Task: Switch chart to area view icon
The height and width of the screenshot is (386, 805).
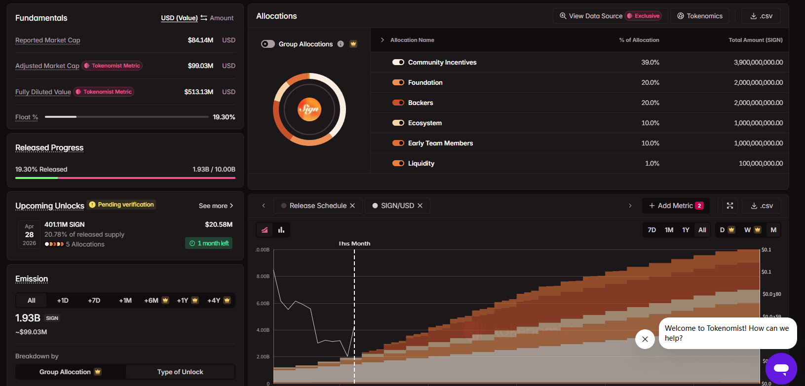Action: (x=265, y=230)
